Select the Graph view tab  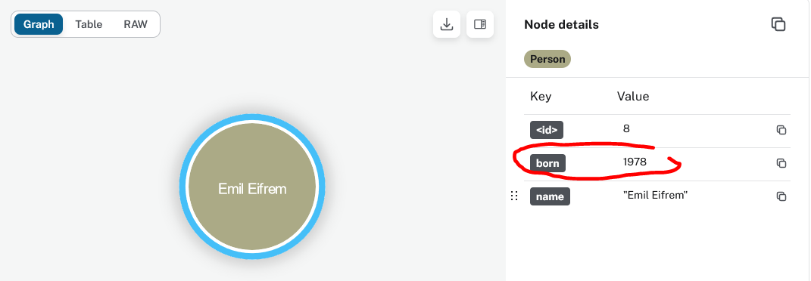tap(39, 24)
